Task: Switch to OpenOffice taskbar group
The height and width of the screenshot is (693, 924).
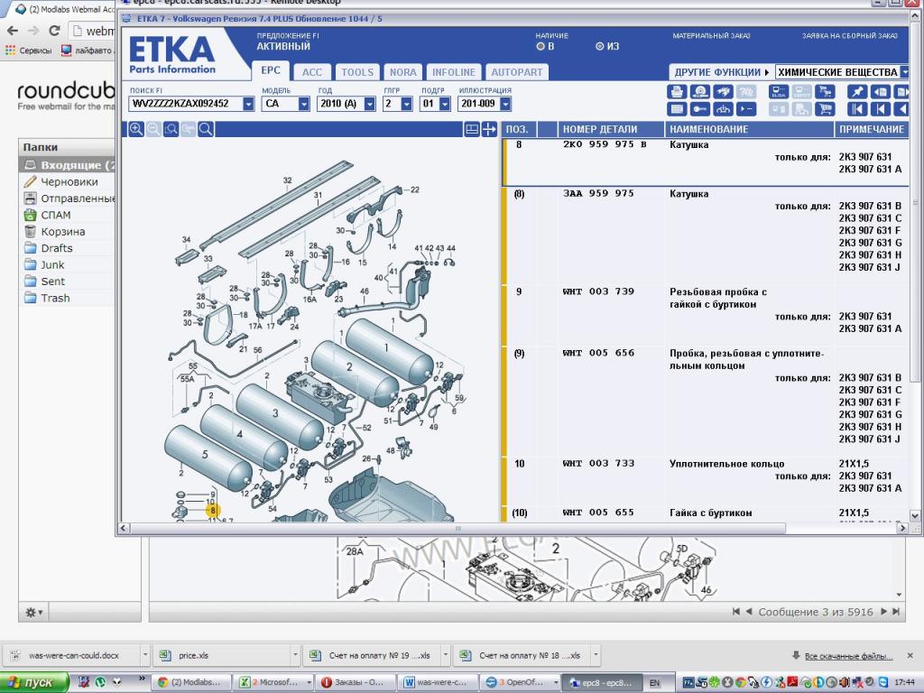Action: pyautogui.click(x=521, y=682)
